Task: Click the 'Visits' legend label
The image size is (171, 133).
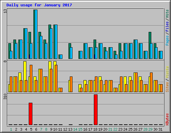Action: [x=167, y=72]
